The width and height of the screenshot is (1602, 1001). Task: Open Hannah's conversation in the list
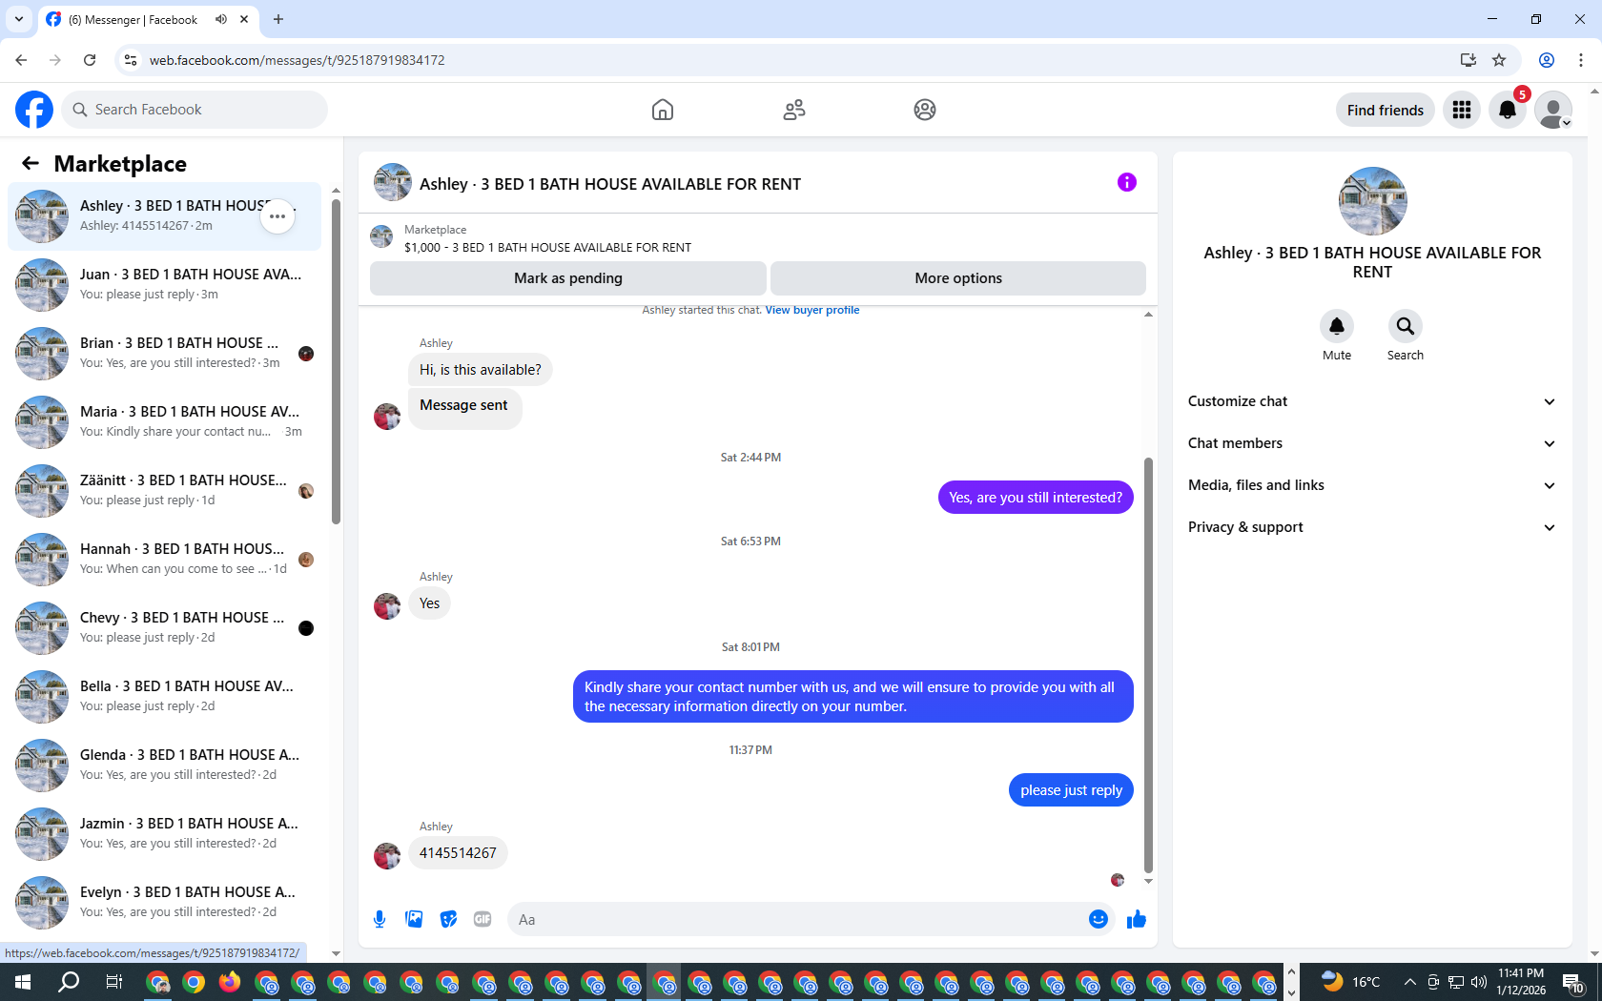164,559
